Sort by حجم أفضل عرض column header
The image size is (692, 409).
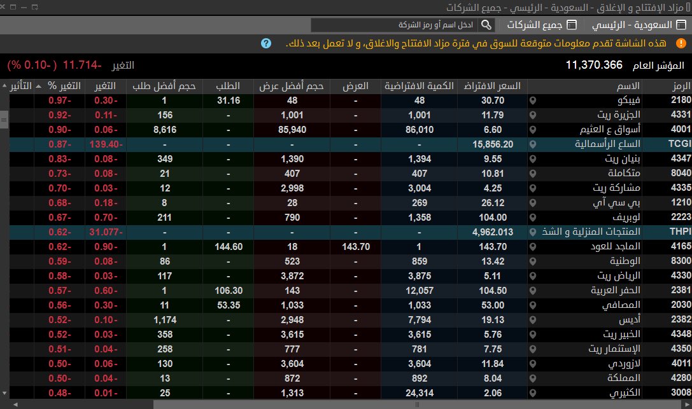click(x=292, y=86)
